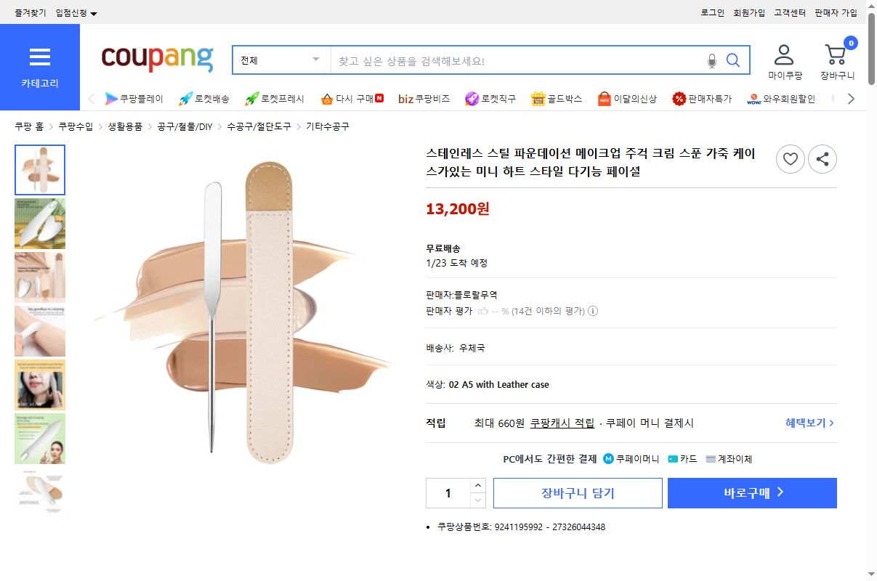Click the 장바구니 담기 button
The image size is (877, 581).
point(577,492)
